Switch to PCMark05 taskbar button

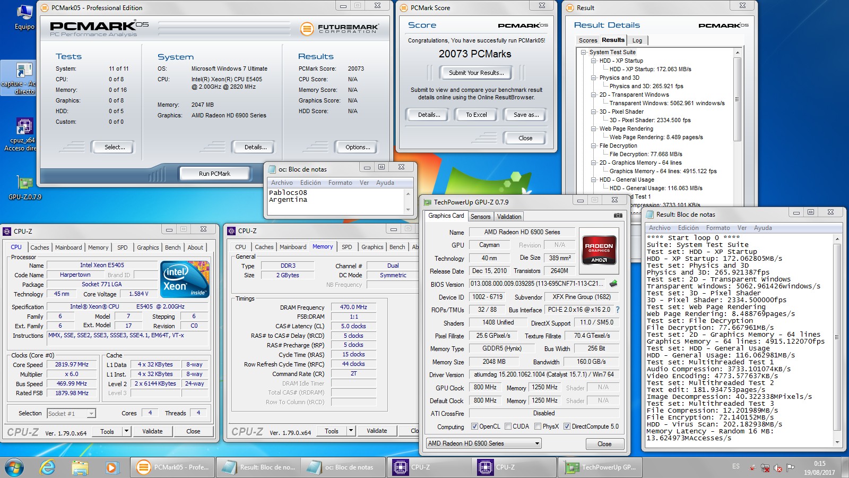point(172,467)
